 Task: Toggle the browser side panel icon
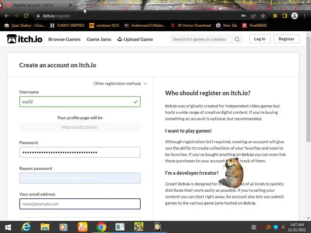[x=285, y=16]
